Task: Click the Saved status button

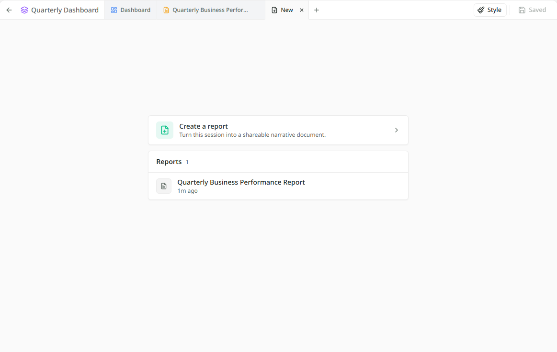Action: point(532,10)
